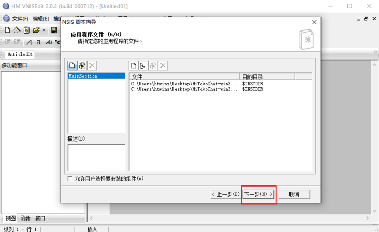Expand the toolbar overflow chevron at right

375,52
